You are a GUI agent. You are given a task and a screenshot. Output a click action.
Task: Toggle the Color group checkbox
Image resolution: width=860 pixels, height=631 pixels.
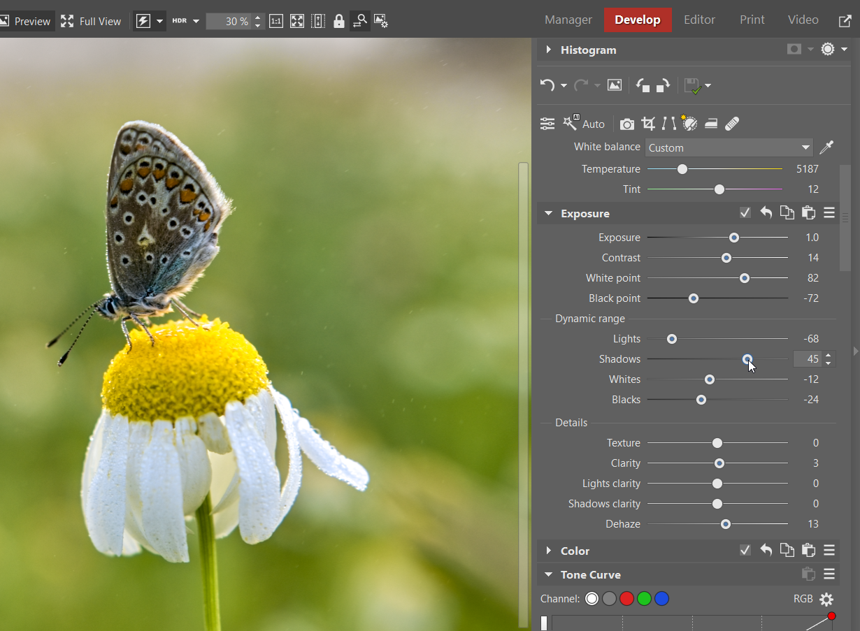[x=745, y=551]
